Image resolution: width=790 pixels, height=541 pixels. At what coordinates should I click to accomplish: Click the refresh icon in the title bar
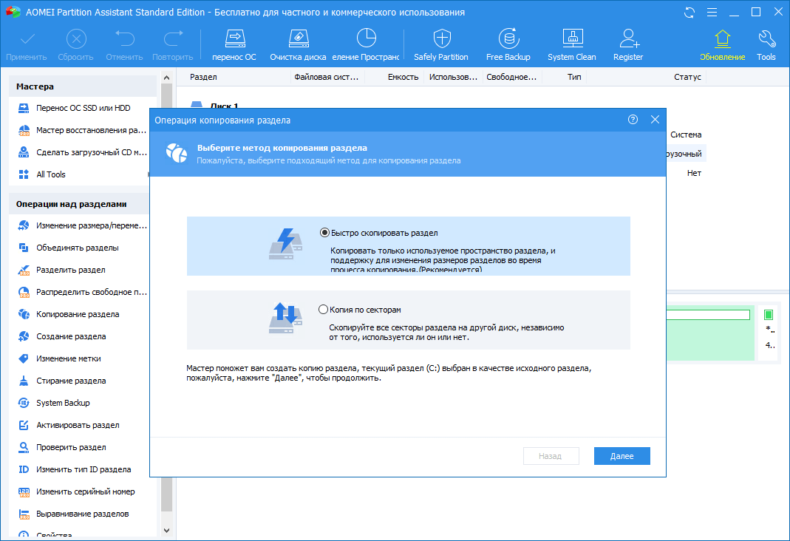point(689,13)
